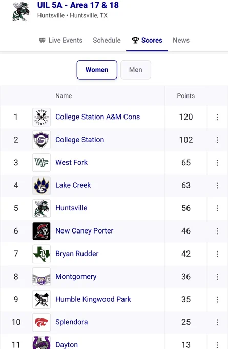
Task: Open the Humble Kingwood Park team link
Action: [93, 299]
